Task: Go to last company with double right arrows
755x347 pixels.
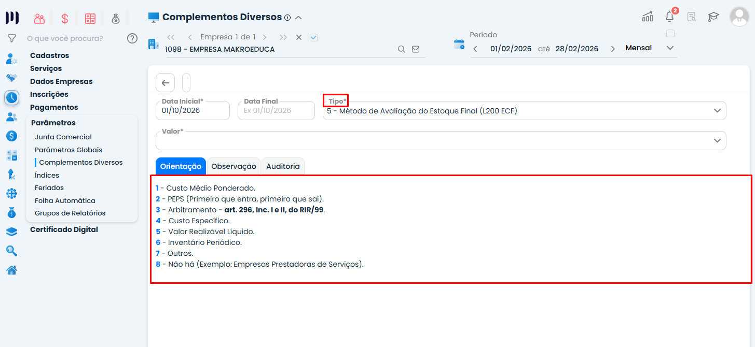Action: click(x=283, y=37)
